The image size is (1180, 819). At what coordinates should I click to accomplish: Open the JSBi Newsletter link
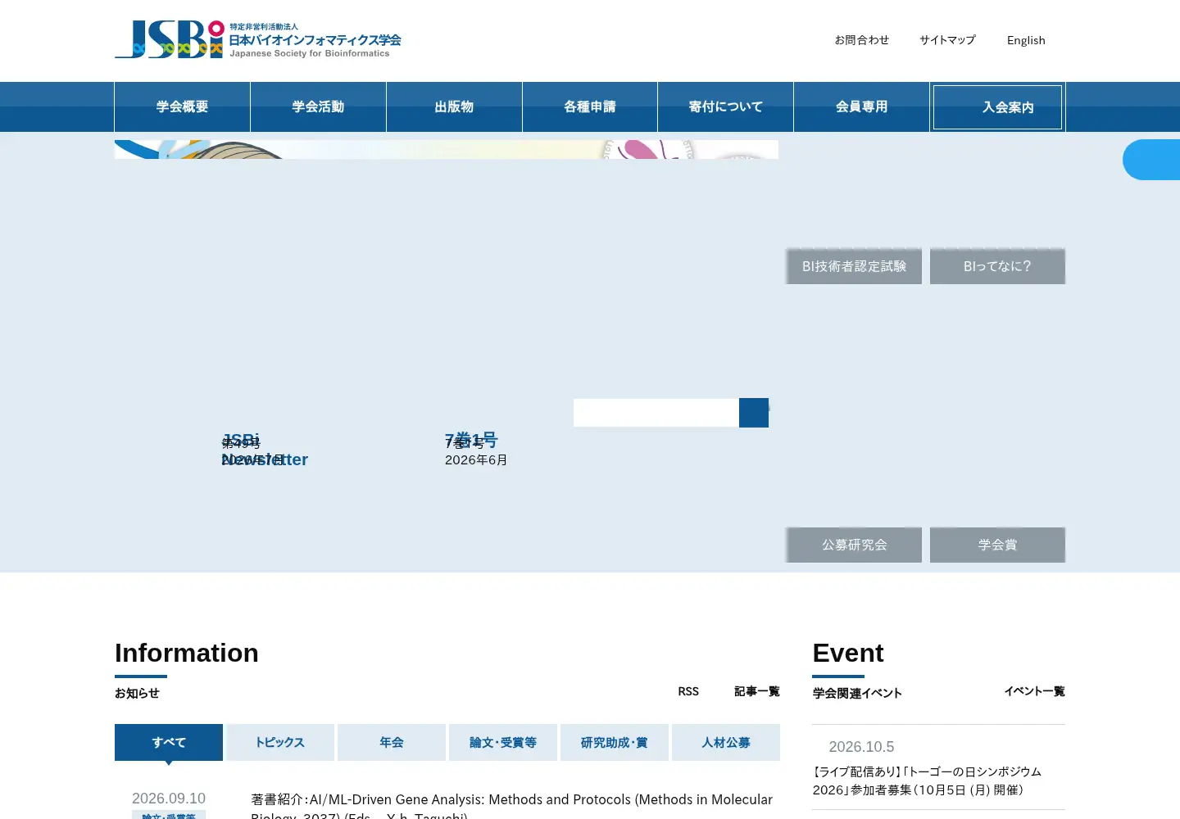point(264,450)
